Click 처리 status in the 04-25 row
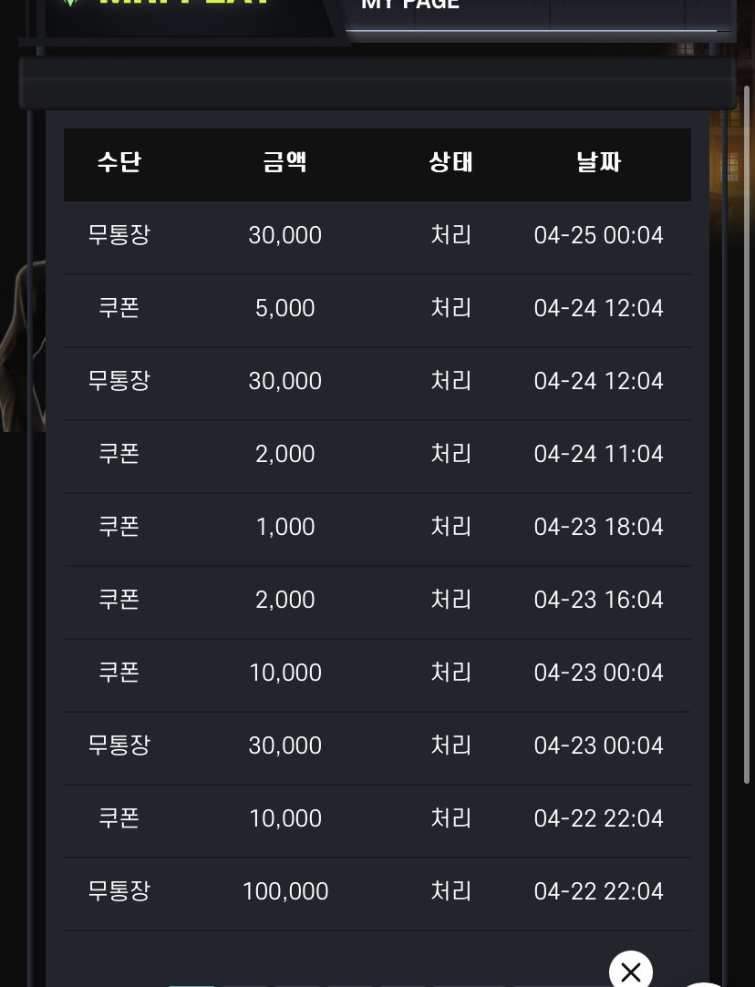 (450, 235)
